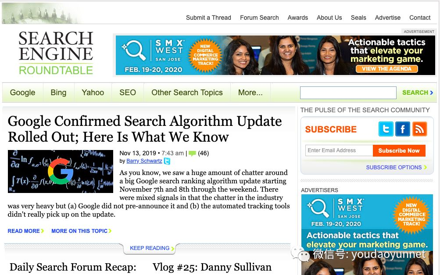440x275 pixels.
Task: Click the roundtable header illustration
Action: tap(42, 13)
